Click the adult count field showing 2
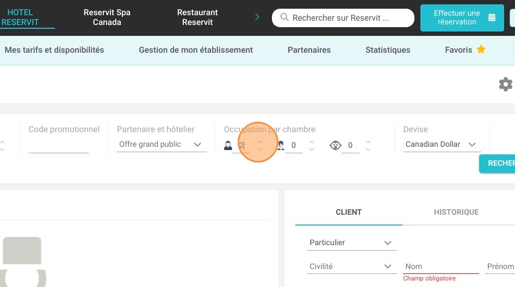The width and height of the screenshot is (515, 287). pos(241,145)
